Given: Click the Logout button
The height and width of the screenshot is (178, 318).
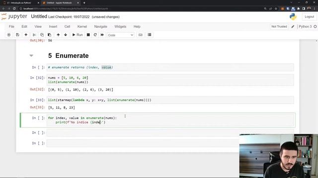Looking at the screenshot, I should click(309, 17).
